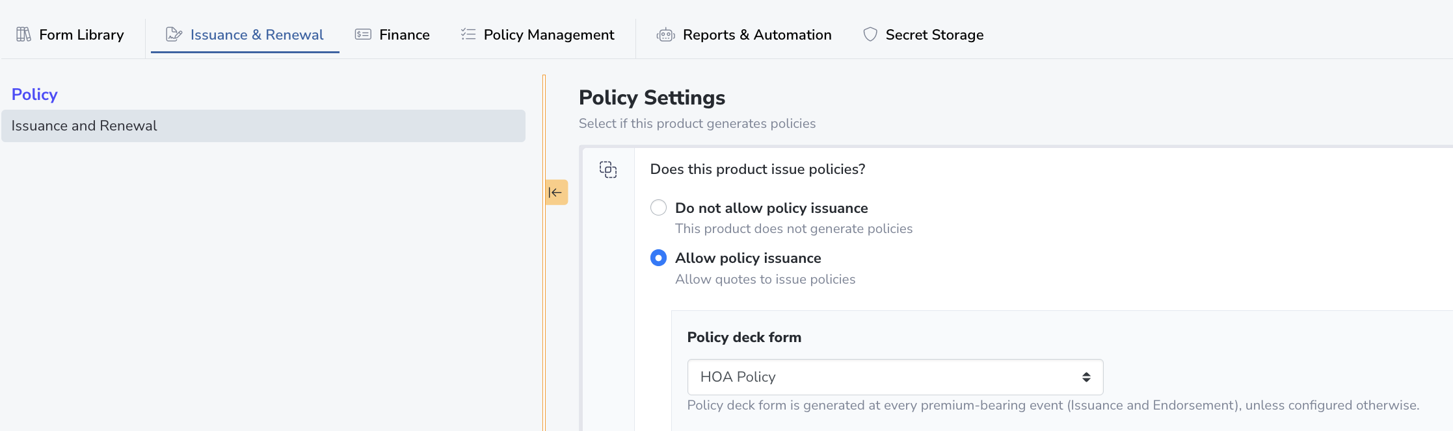1453x431 pixels.
Task: Open the Secret Storage tab
Action: pyautogui.click(x=923, y=34)
